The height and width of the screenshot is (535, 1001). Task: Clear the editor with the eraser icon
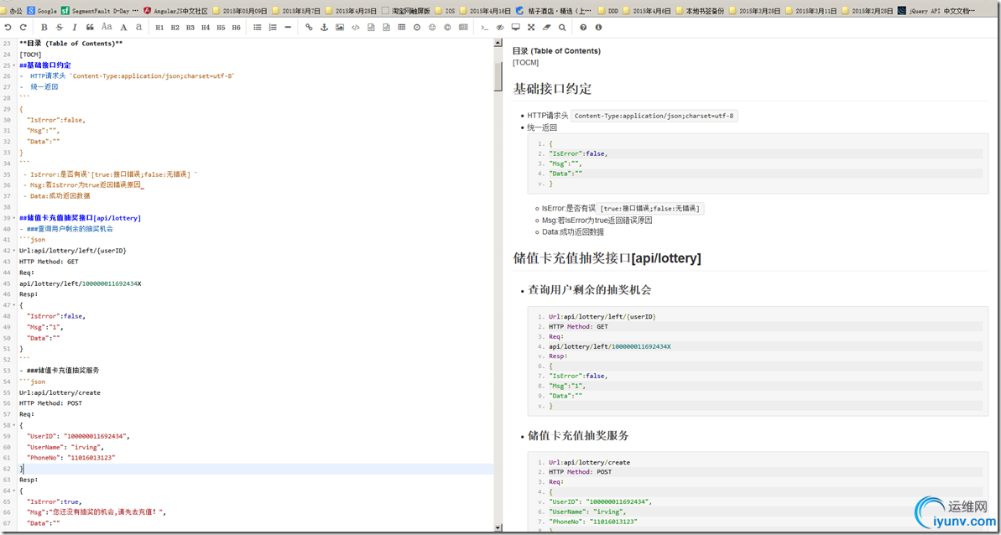point(546,28)
